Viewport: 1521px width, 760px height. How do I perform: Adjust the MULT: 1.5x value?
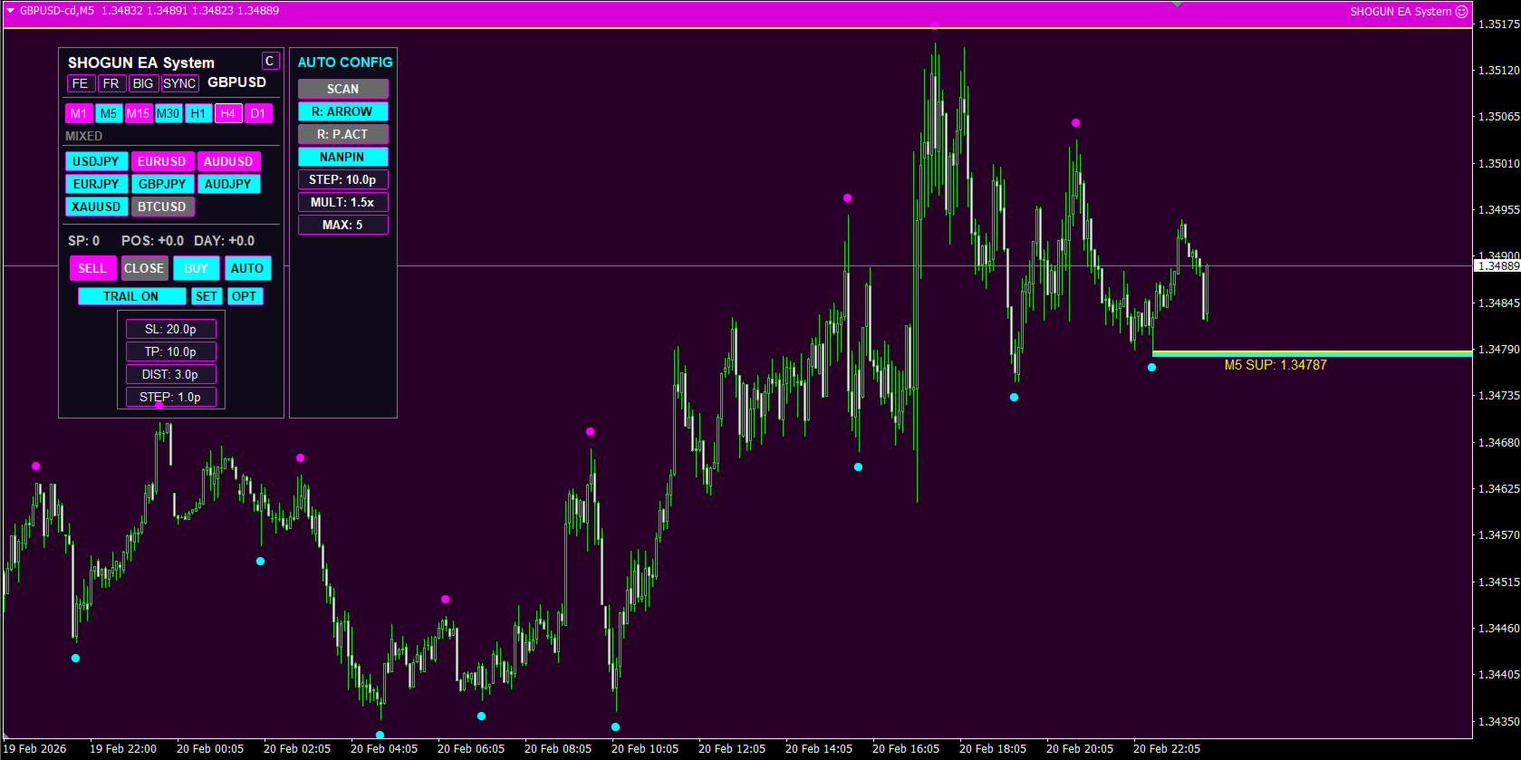point(342,202)
